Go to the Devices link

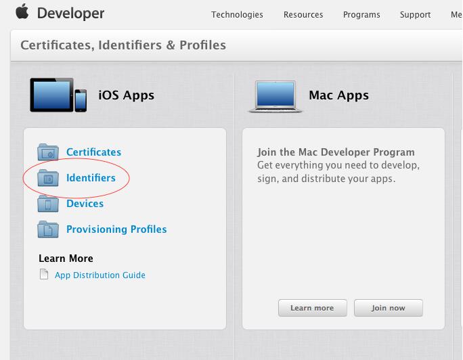point(85,204)
